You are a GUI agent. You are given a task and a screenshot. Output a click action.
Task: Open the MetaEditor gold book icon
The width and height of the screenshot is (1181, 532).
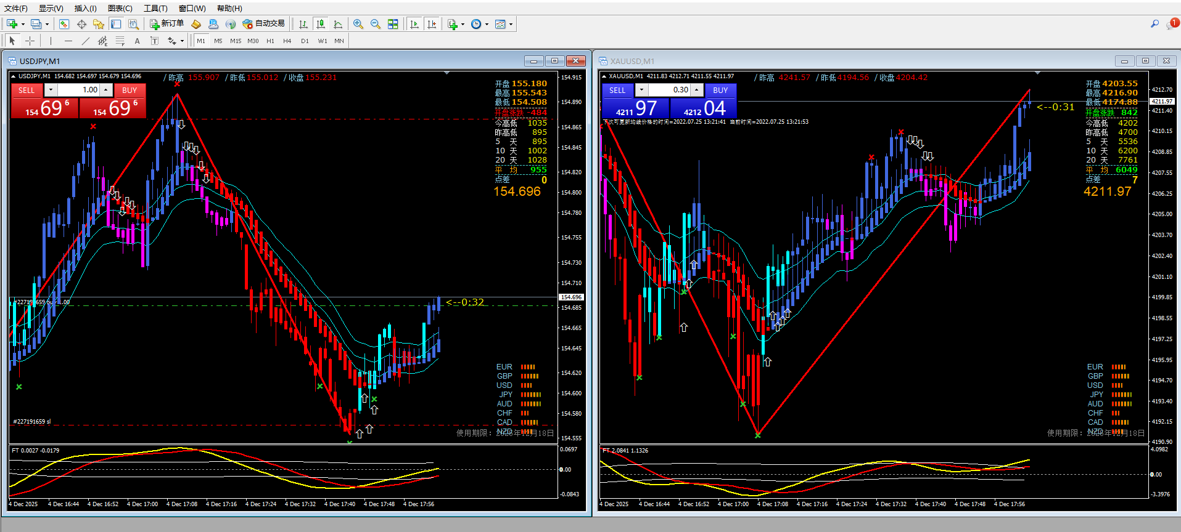[196, 24]
